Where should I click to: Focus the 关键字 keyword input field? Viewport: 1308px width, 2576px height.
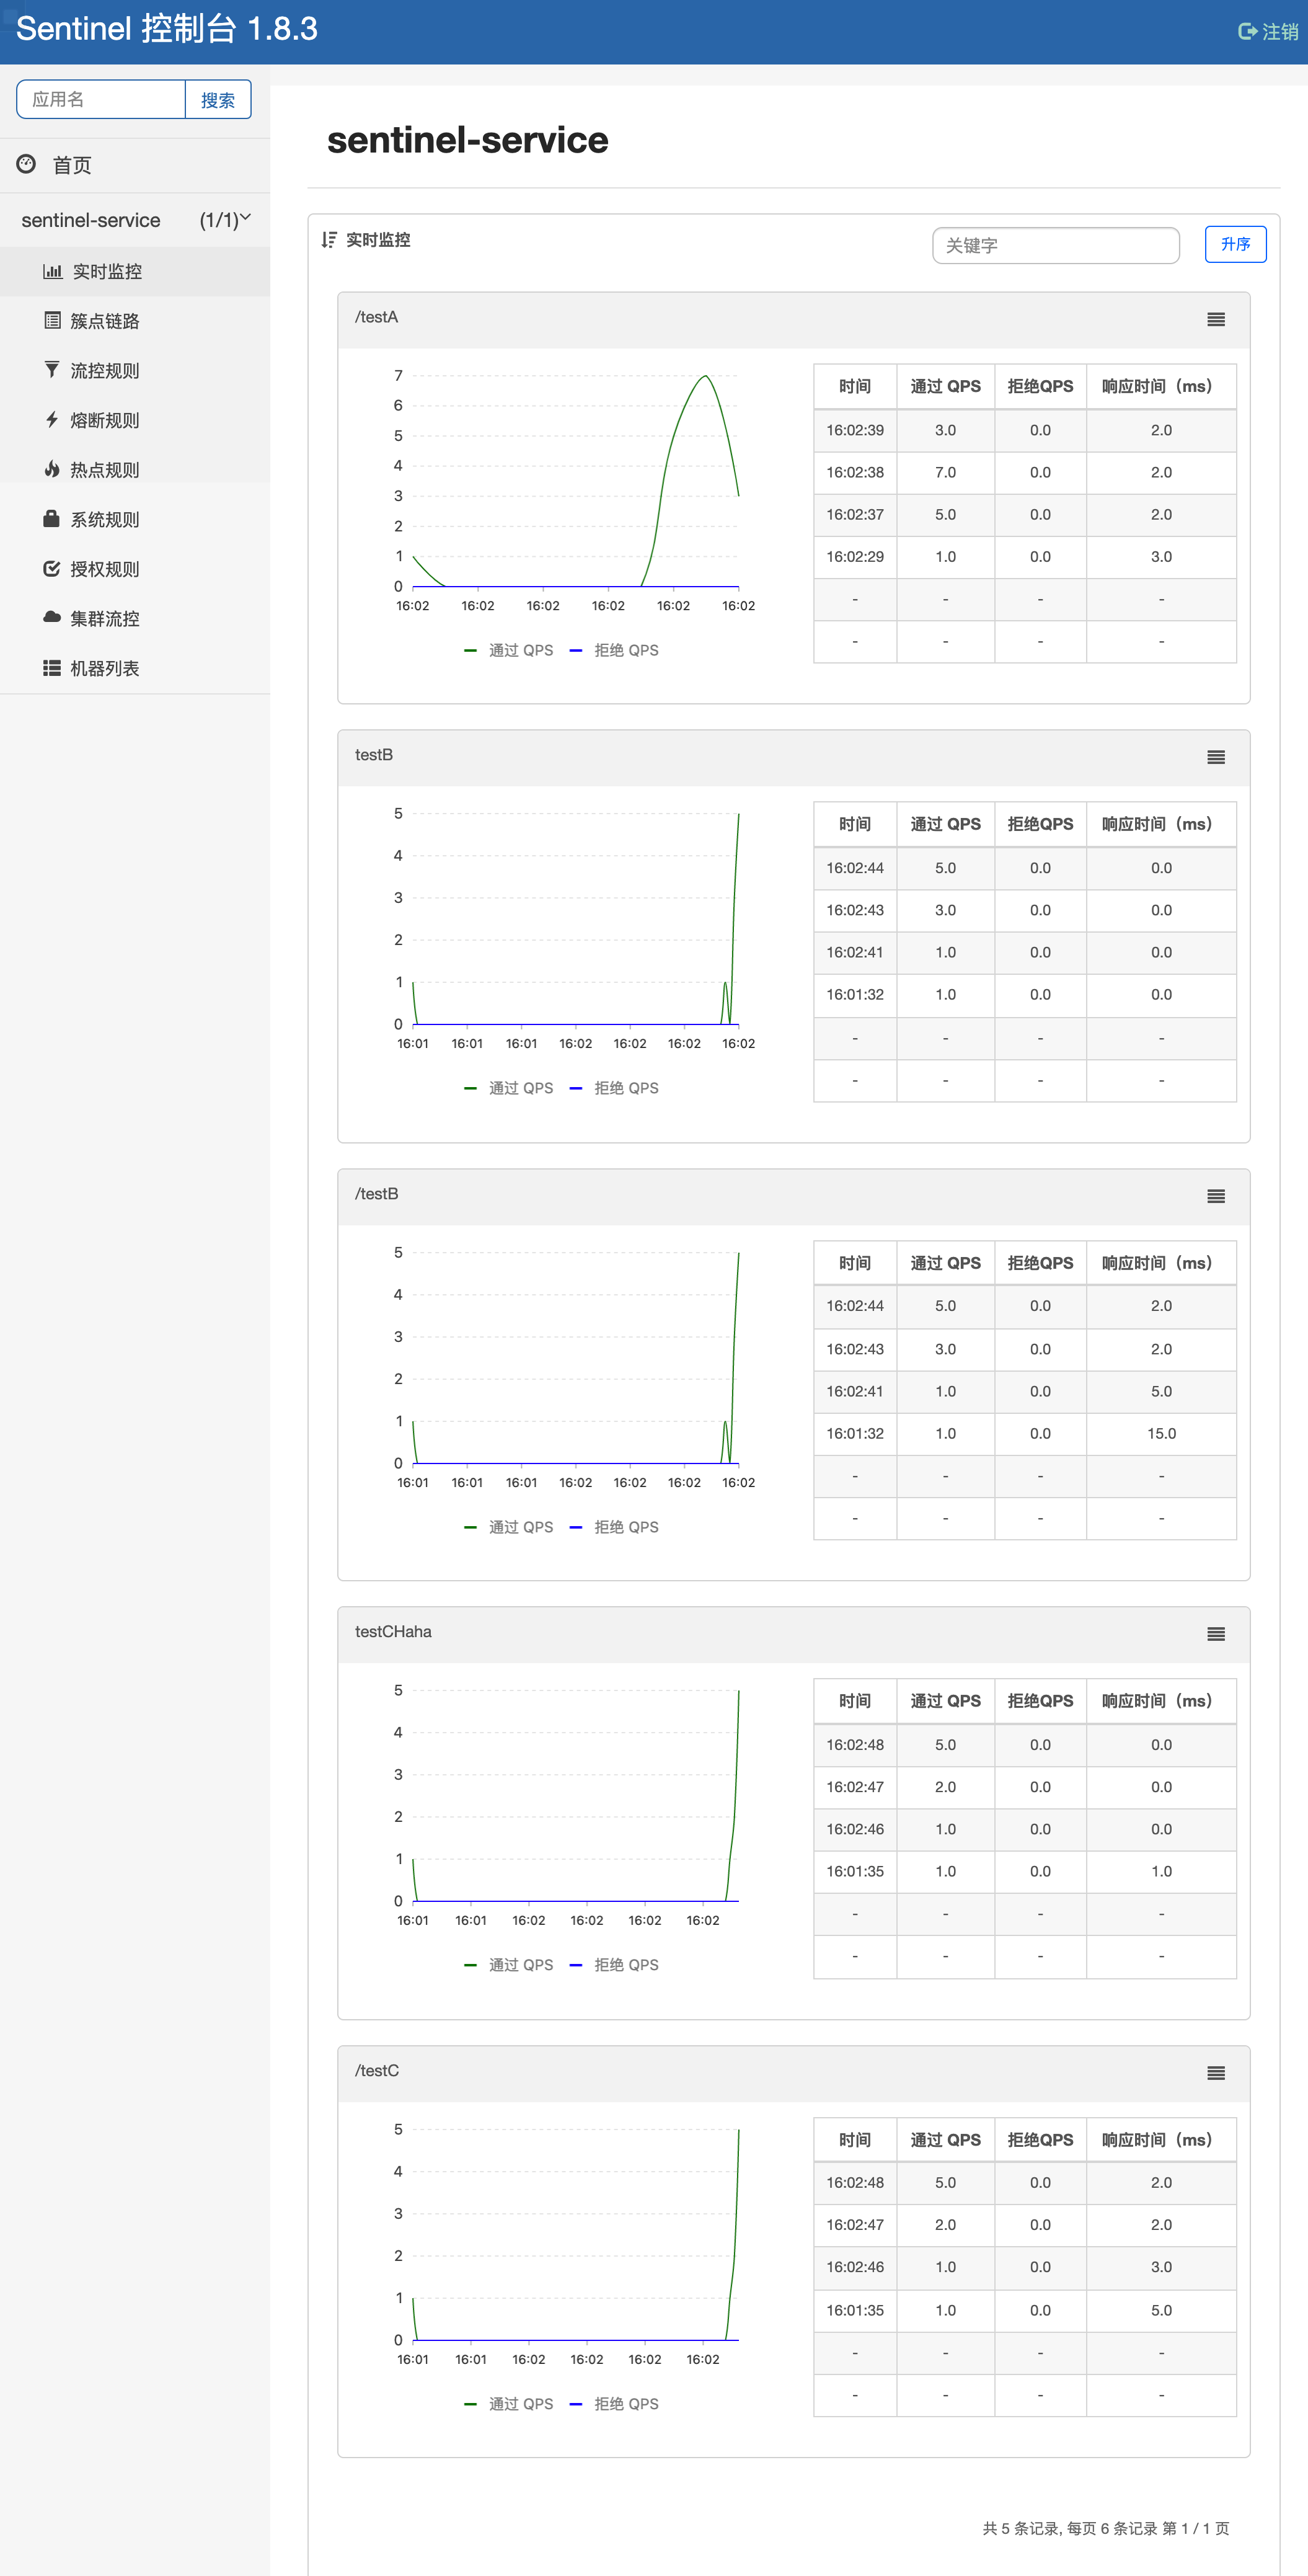(x=1055, y=245)
